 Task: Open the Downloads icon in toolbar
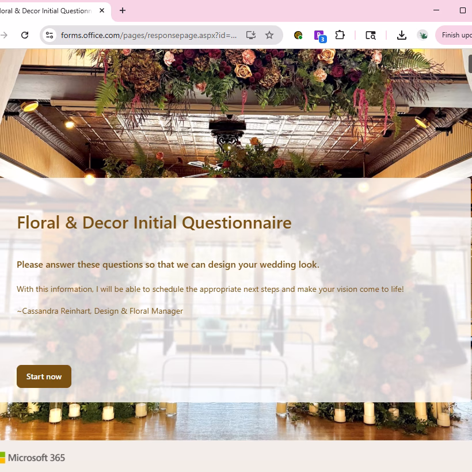tap(402, 35)
